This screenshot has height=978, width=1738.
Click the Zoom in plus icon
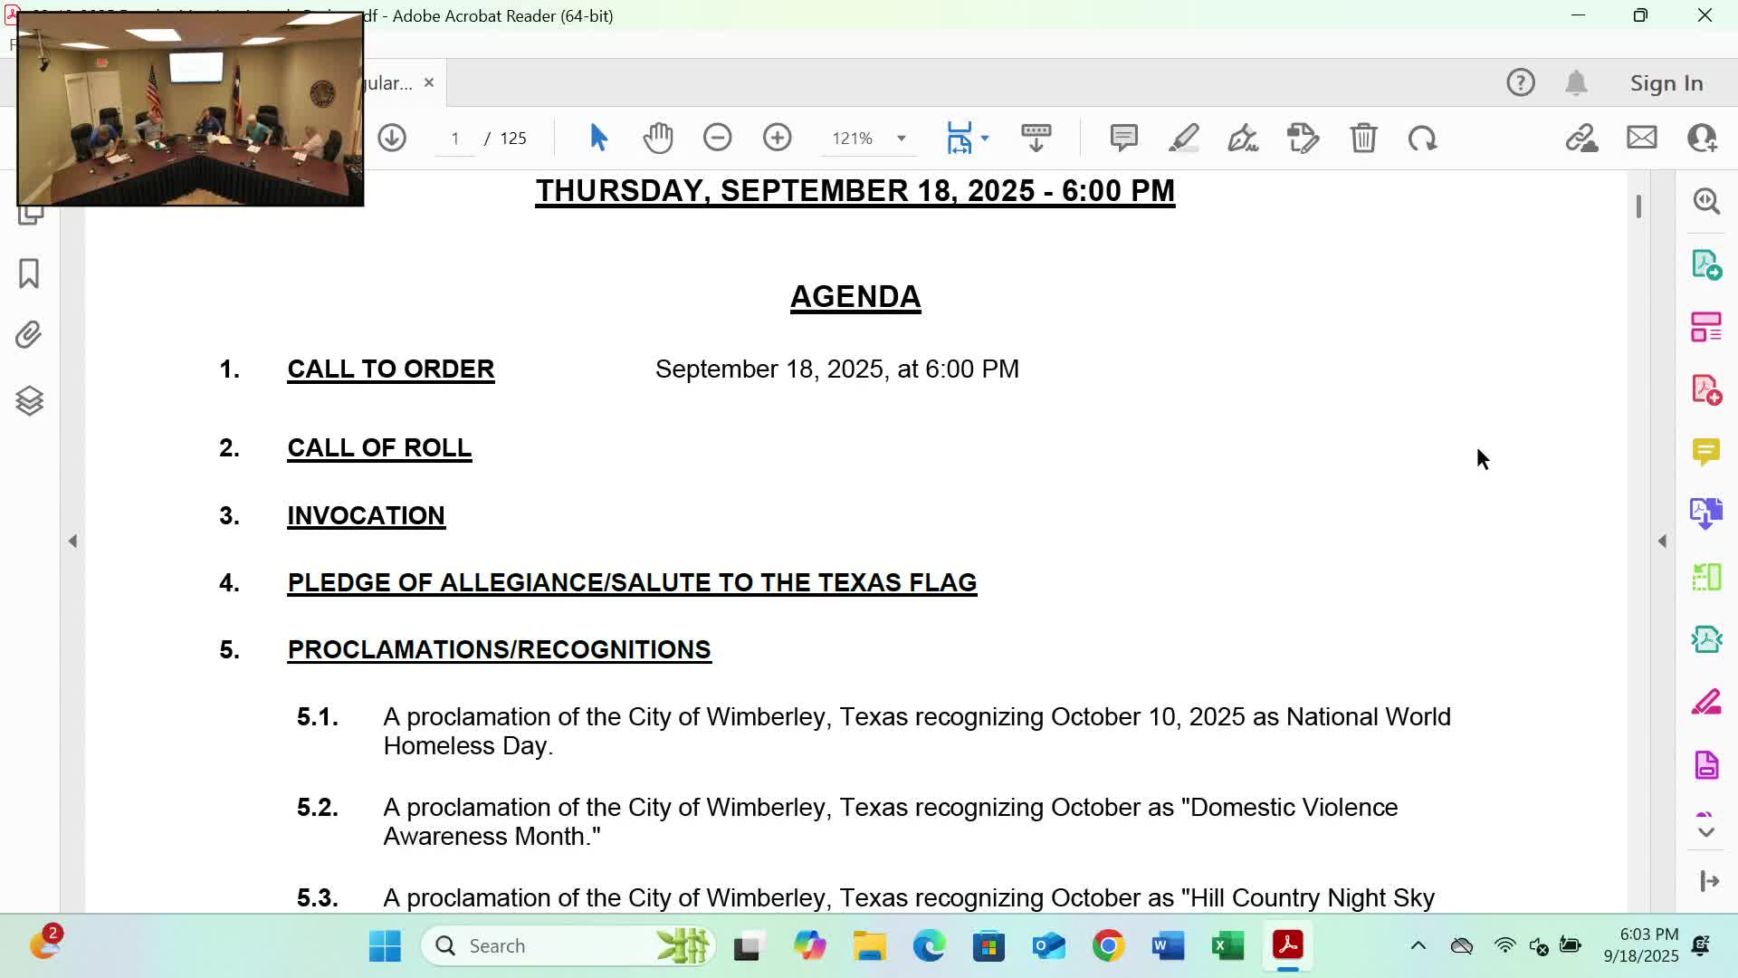(777, 138)
